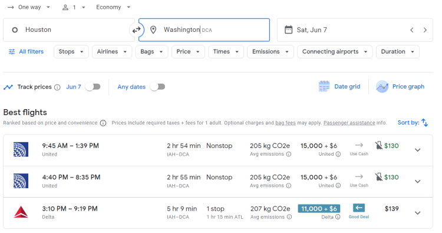Click Good Deal arrow badge on Delta flight
Image resolution: width=442 pixels, height=233 pixels.
click(359, 208)
